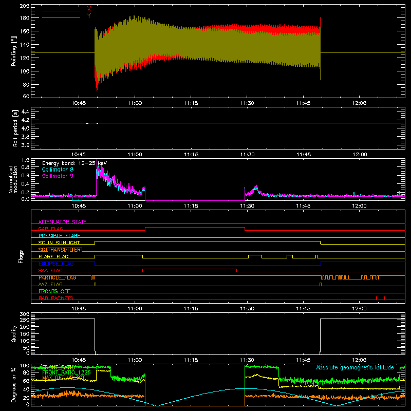Click '11:00' tick under the Pointing panel
Viewport: 411px width, 411px height.
point(135,103)
